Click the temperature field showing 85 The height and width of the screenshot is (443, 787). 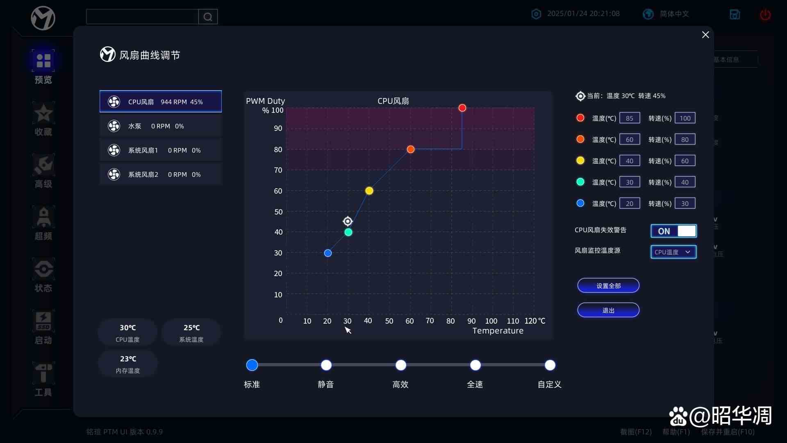click(x=630, y=118)
